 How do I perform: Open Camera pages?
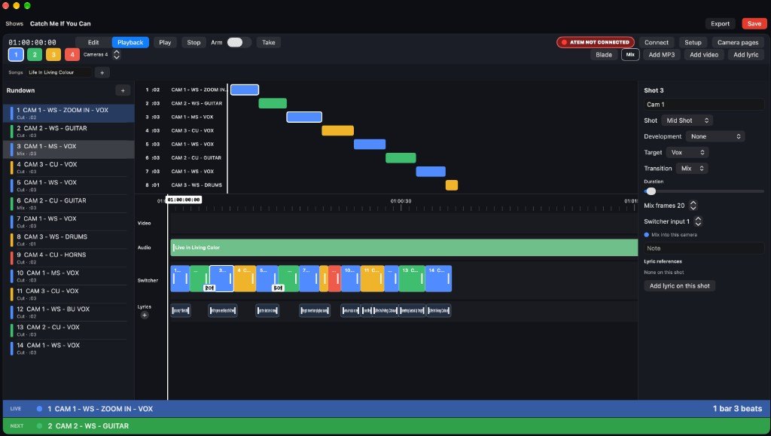(738, 42)
